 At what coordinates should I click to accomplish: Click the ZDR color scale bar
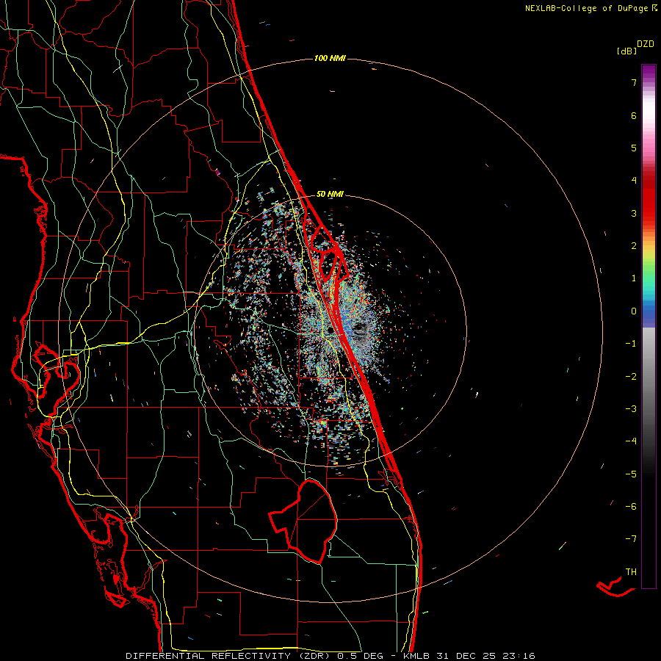pos(649,326)
